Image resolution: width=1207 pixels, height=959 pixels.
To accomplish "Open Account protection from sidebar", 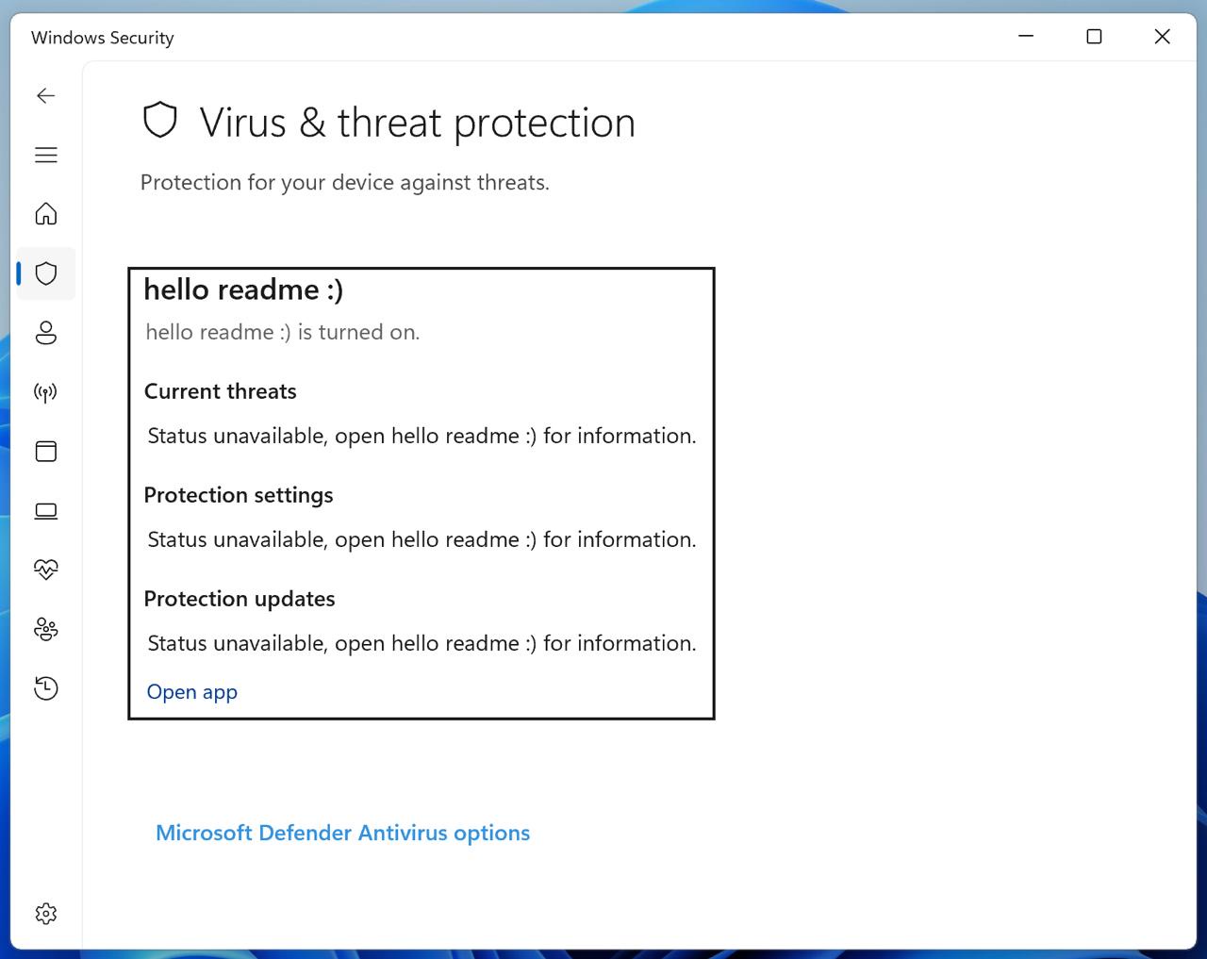I will pyautogui.click(x=45, y=333).
